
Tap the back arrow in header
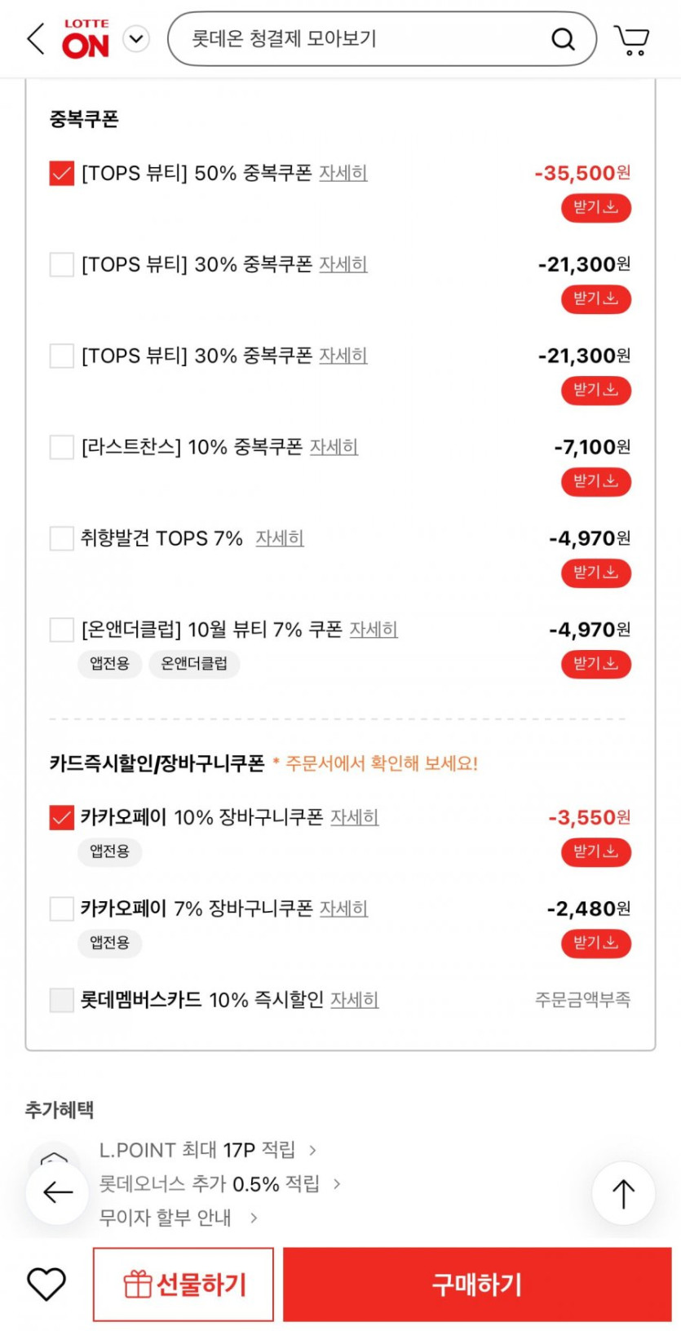click(x=36, y=38)
